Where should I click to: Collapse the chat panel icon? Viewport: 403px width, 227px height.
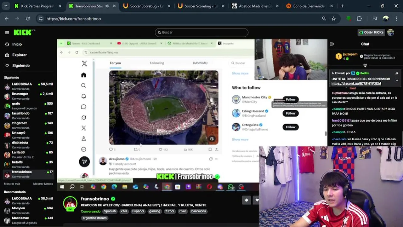point(332,44)
